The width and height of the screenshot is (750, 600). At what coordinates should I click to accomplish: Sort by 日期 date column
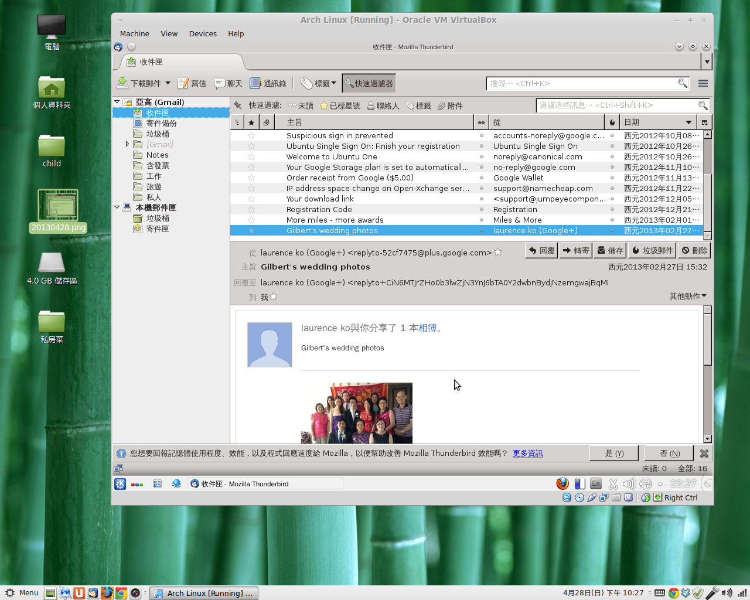[658, 122]
